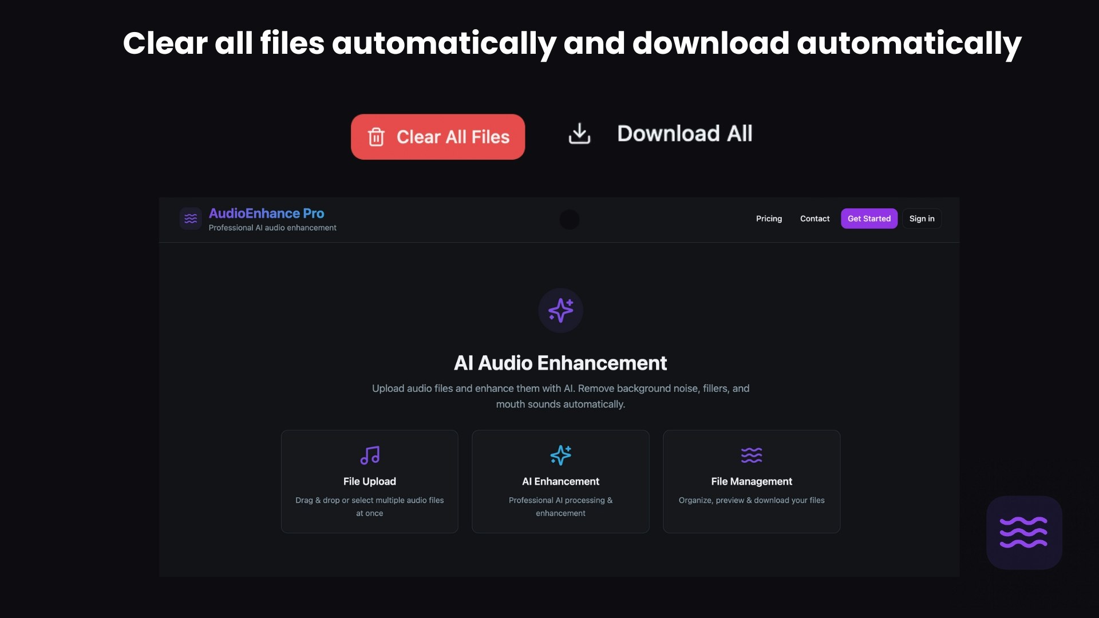The image size is (1099, 618).
Task: Click the AudioEnhance Pro brand title
Action: click(x=266, y=213)
